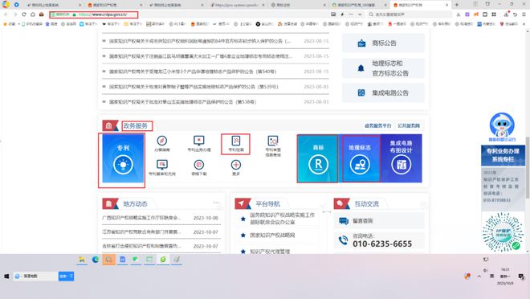
Task: Open File Explorer from the taskbar
Action: (x=82, y=260)
